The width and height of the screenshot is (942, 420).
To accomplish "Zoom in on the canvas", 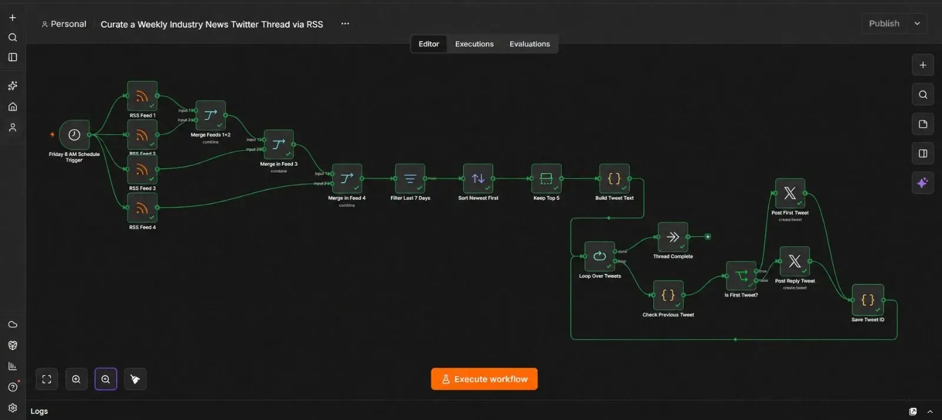I will 76,379.
